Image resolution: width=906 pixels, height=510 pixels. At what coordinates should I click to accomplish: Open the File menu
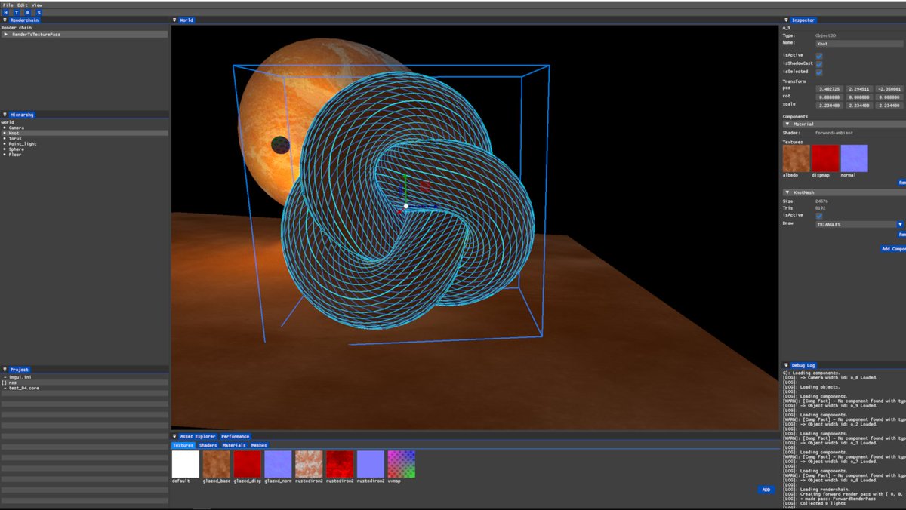coord(8,5)
